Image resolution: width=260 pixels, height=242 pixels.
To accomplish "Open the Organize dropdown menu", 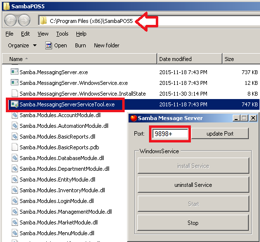I will pyautogui.click(x=22, y=45).
